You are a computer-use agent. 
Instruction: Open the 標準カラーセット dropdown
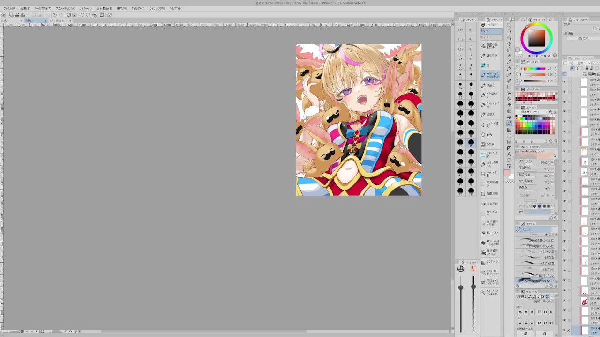click(x=535, y=112)
